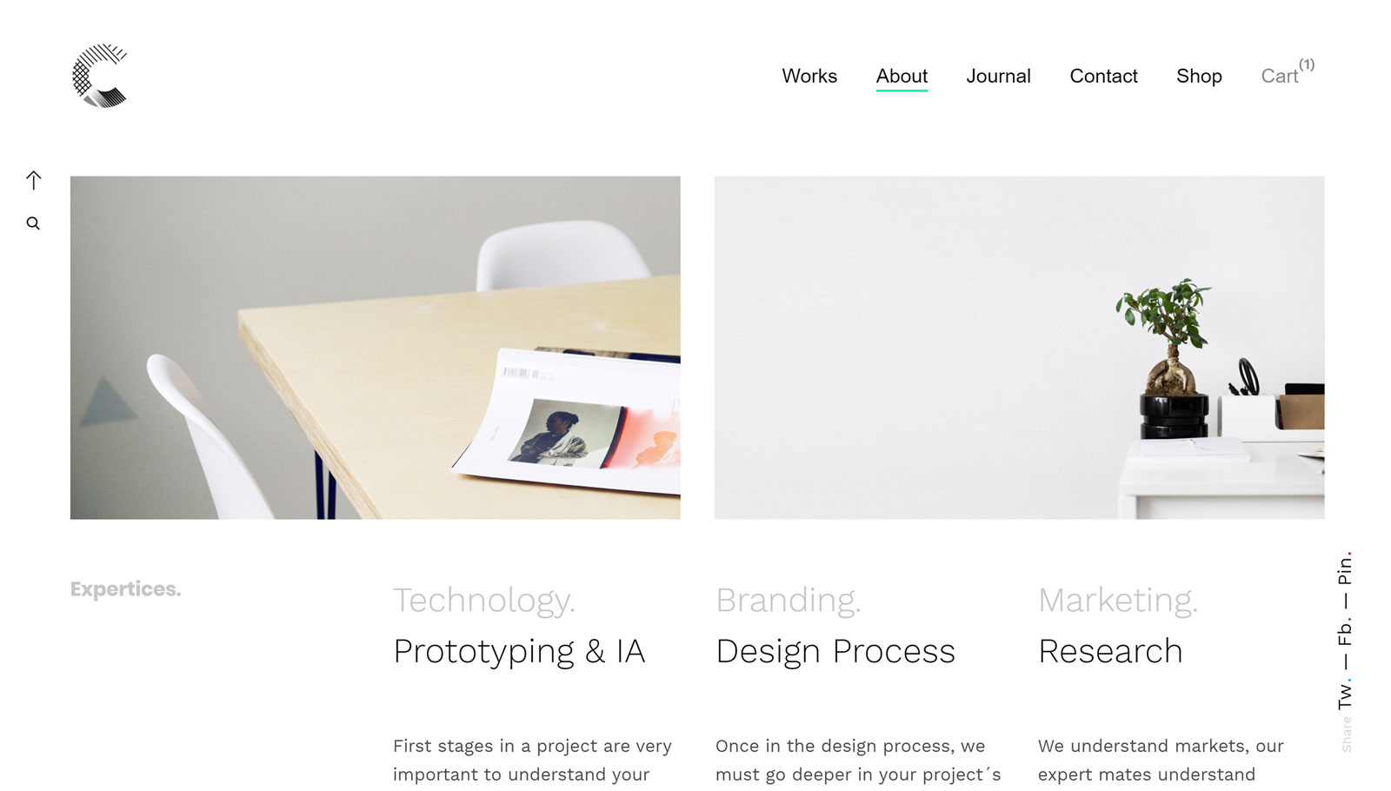The width and height of the screenshot is (1391, 791).
Task: Open the Works menu item
Action: pyautogui.click(x=809, y=76)
